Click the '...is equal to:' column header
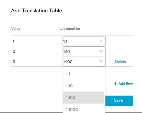Viewport: 142px width, 113px height. coord(70,29)
